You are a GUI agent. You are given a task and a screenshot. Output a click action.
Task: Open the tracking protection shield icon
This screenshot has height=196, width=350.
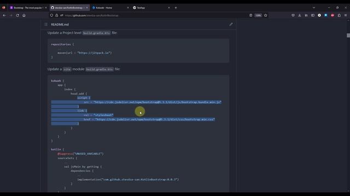tap(51, 15)
